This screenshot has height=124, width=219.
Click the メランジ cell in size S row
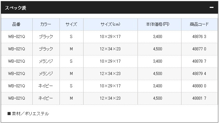(x=46, y=61)
